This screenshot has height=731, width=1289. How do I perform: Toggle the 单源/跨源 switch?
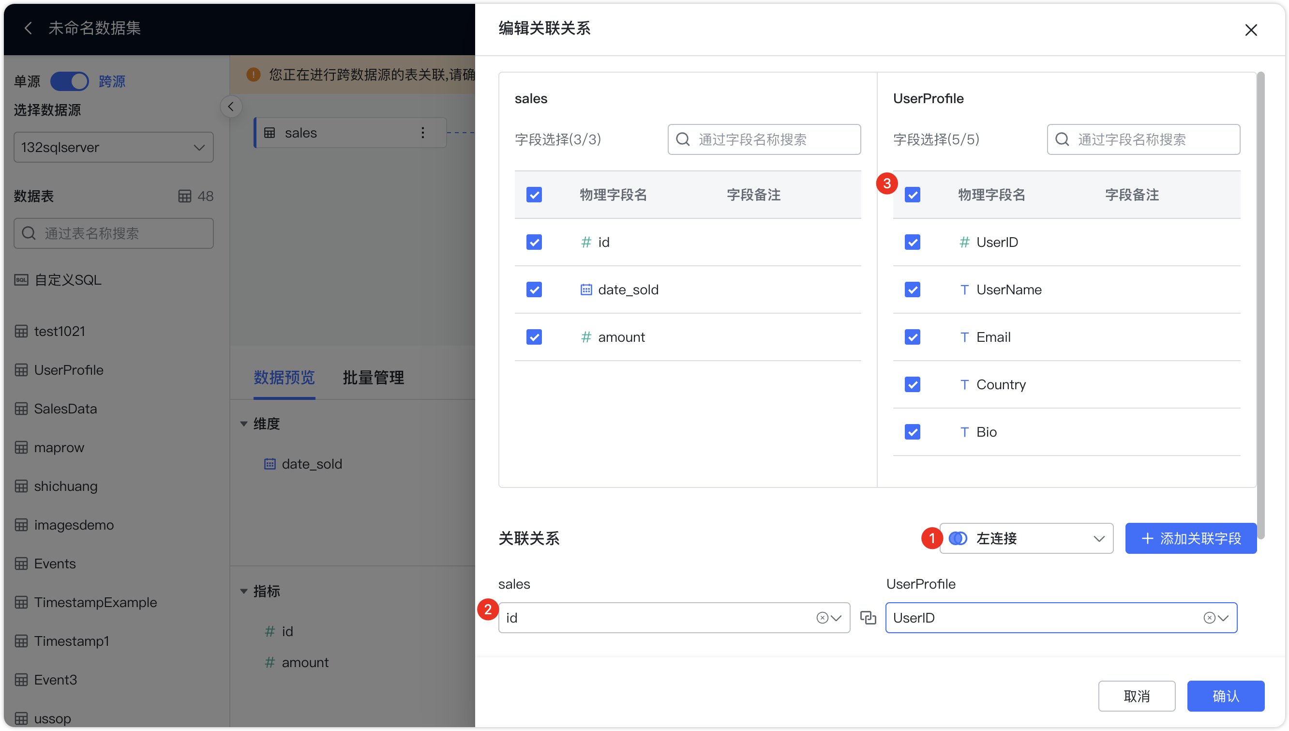coord(69,81)
